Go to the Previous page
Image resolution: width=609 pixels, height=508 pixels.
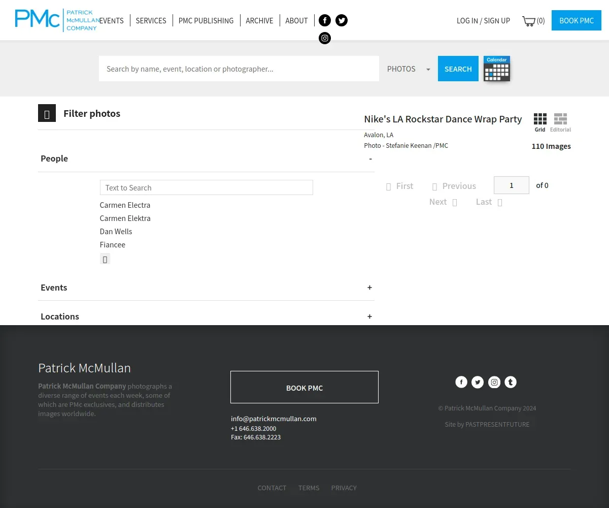(x=454, y=186)
